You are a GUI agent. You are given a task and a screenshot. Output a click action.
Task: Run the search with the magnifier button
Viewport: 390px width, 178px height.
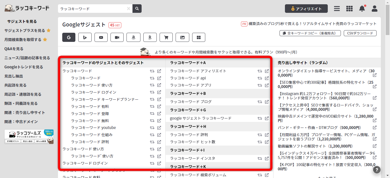[137, 9]
